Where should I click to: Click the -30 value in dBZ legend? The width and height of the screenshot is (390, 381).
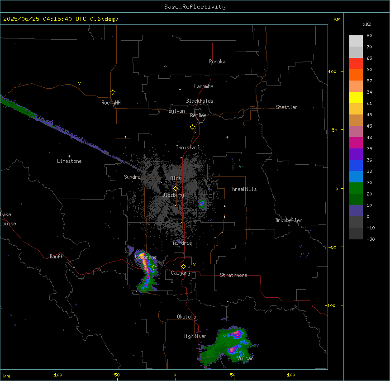pos(371,239)
